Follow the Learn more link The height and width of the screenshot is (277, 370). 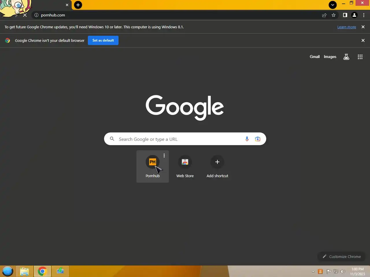[347, 27]
